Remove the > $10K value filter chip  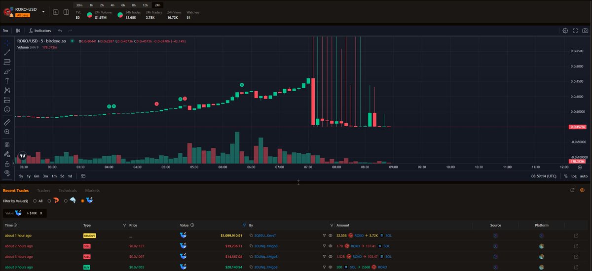pos(41,213)
